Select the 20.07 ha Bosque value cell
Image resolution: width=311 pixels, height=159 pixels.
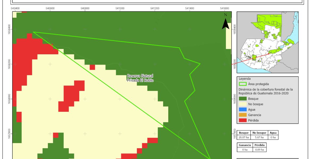click(x=244, y=137)
